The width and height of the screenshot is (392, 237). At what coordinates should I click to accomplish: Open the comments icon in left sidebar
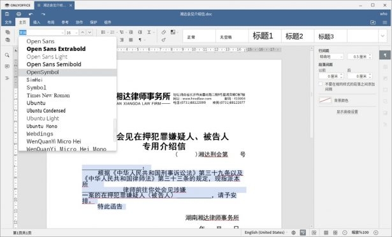7,66
